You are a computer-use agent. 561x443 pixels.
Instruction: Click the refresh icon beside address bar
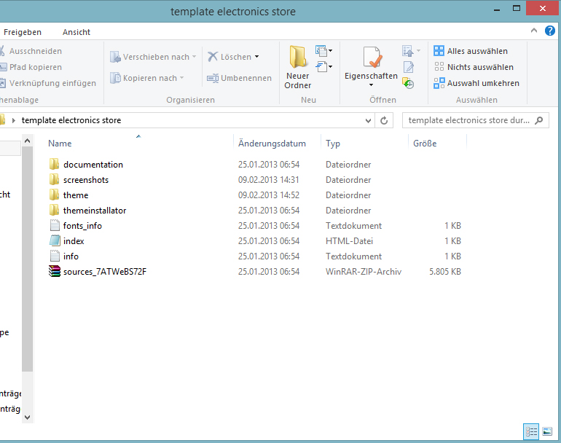[x=385, y=120]
